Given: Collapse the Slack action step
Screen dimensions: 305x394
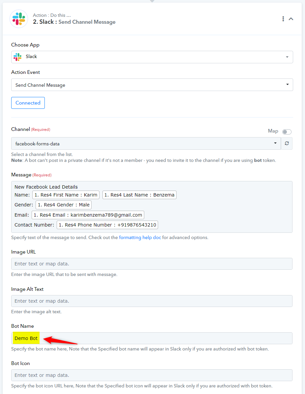Looking at the screenshot, I should click(x=291, y=19).
